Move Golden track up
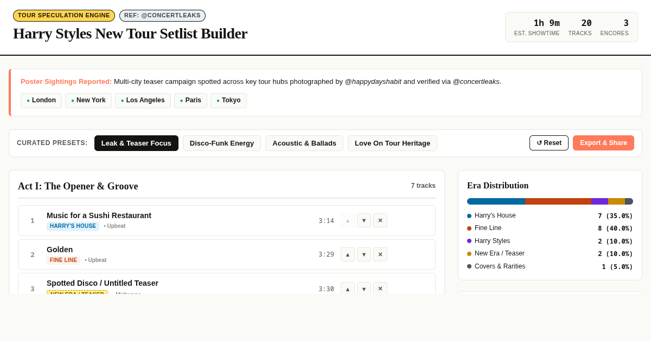The width and height of the screenshot is (651, 341). pos(348,254)
